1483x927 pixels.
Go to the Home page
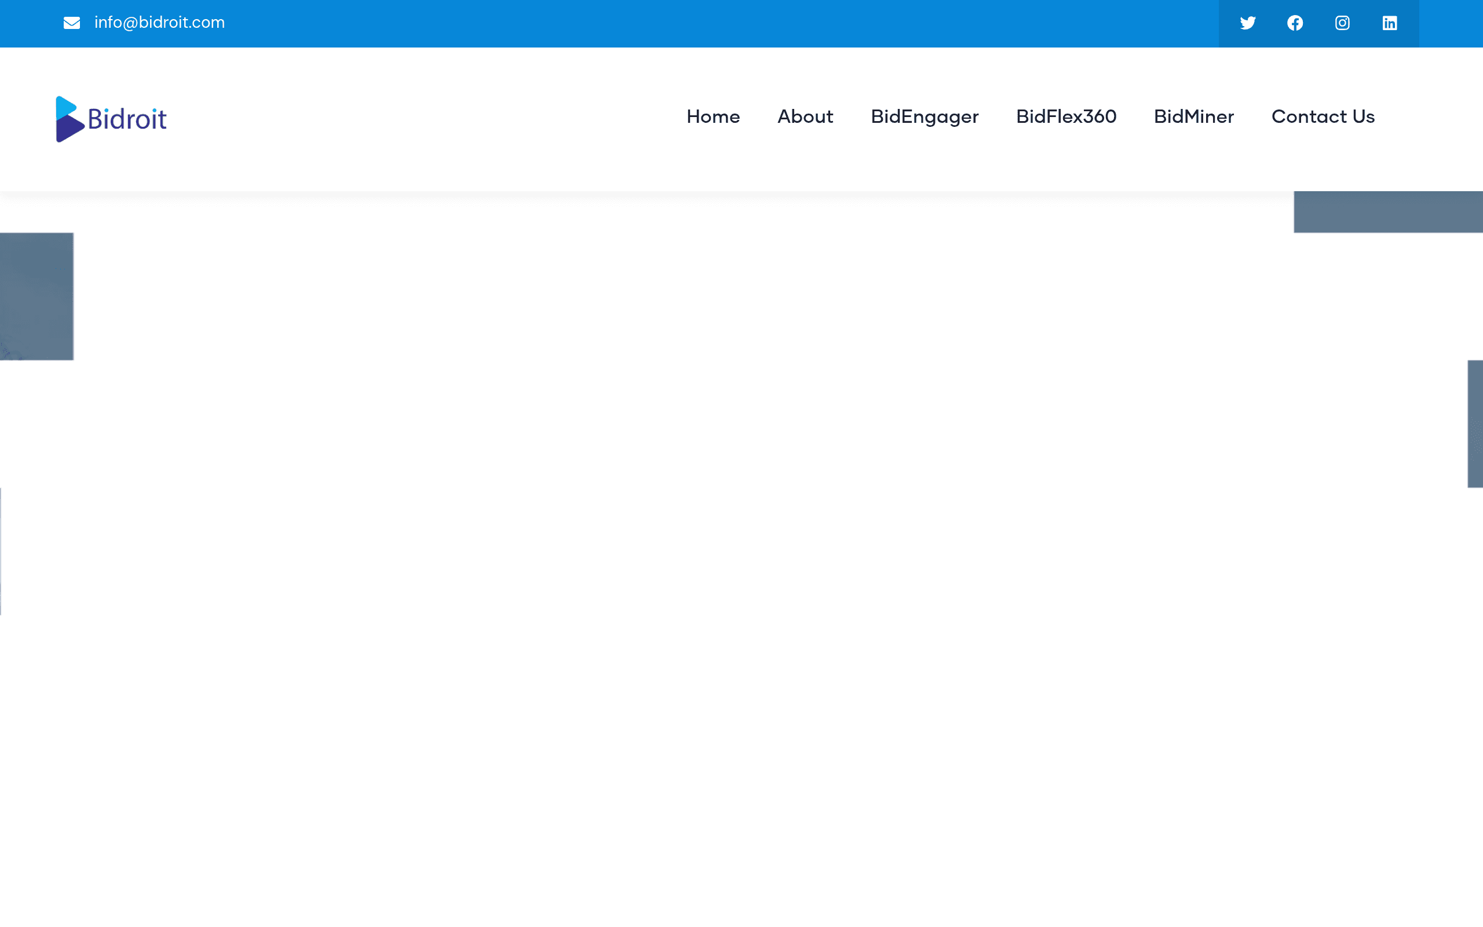point(713,116)
